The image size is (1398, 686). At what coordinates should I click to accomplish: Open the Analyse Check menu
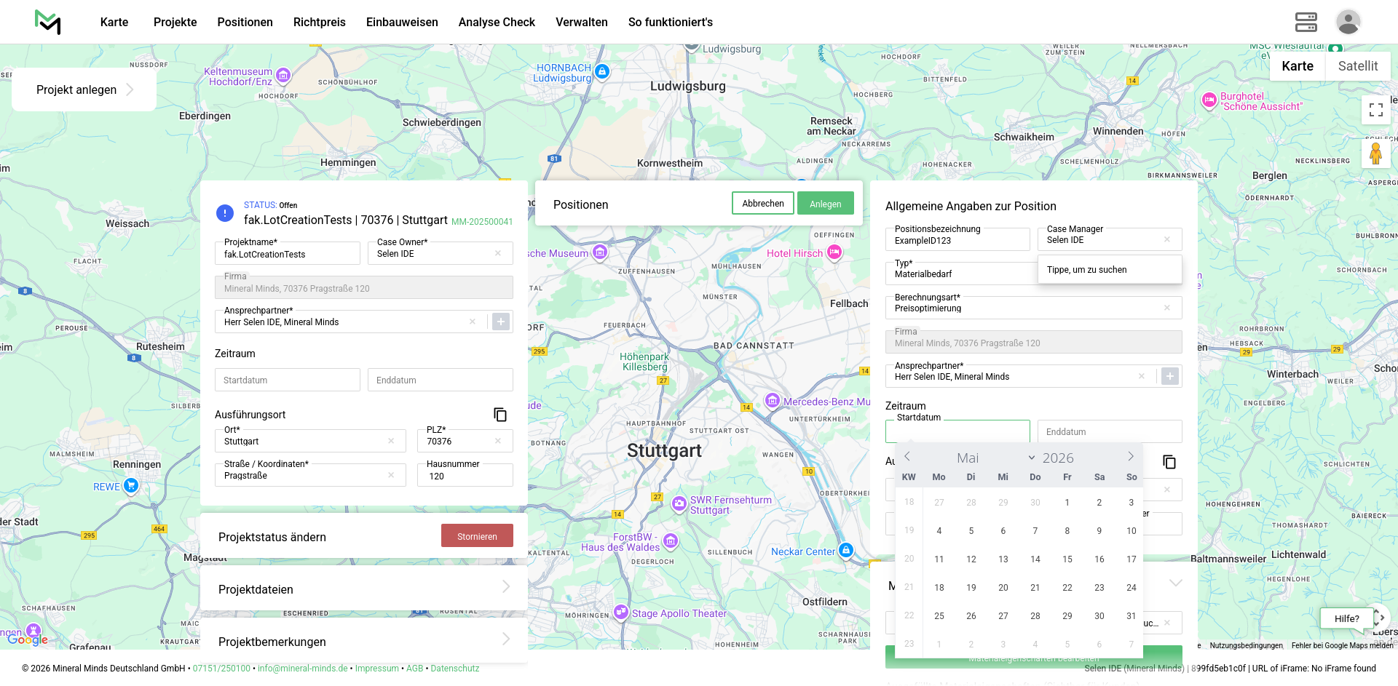tap(497, 22)
